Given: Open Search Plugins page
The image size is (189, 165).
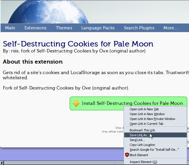Looking at the screenshot, I should pyautogui.click(x=139, y=28).
